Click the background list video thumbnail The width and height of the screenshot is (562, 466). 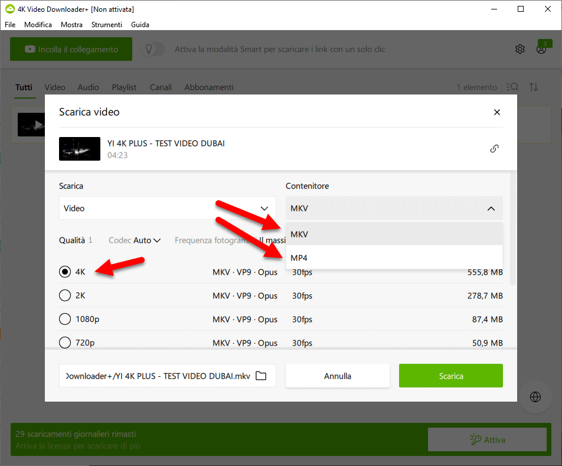pos(31,125)
